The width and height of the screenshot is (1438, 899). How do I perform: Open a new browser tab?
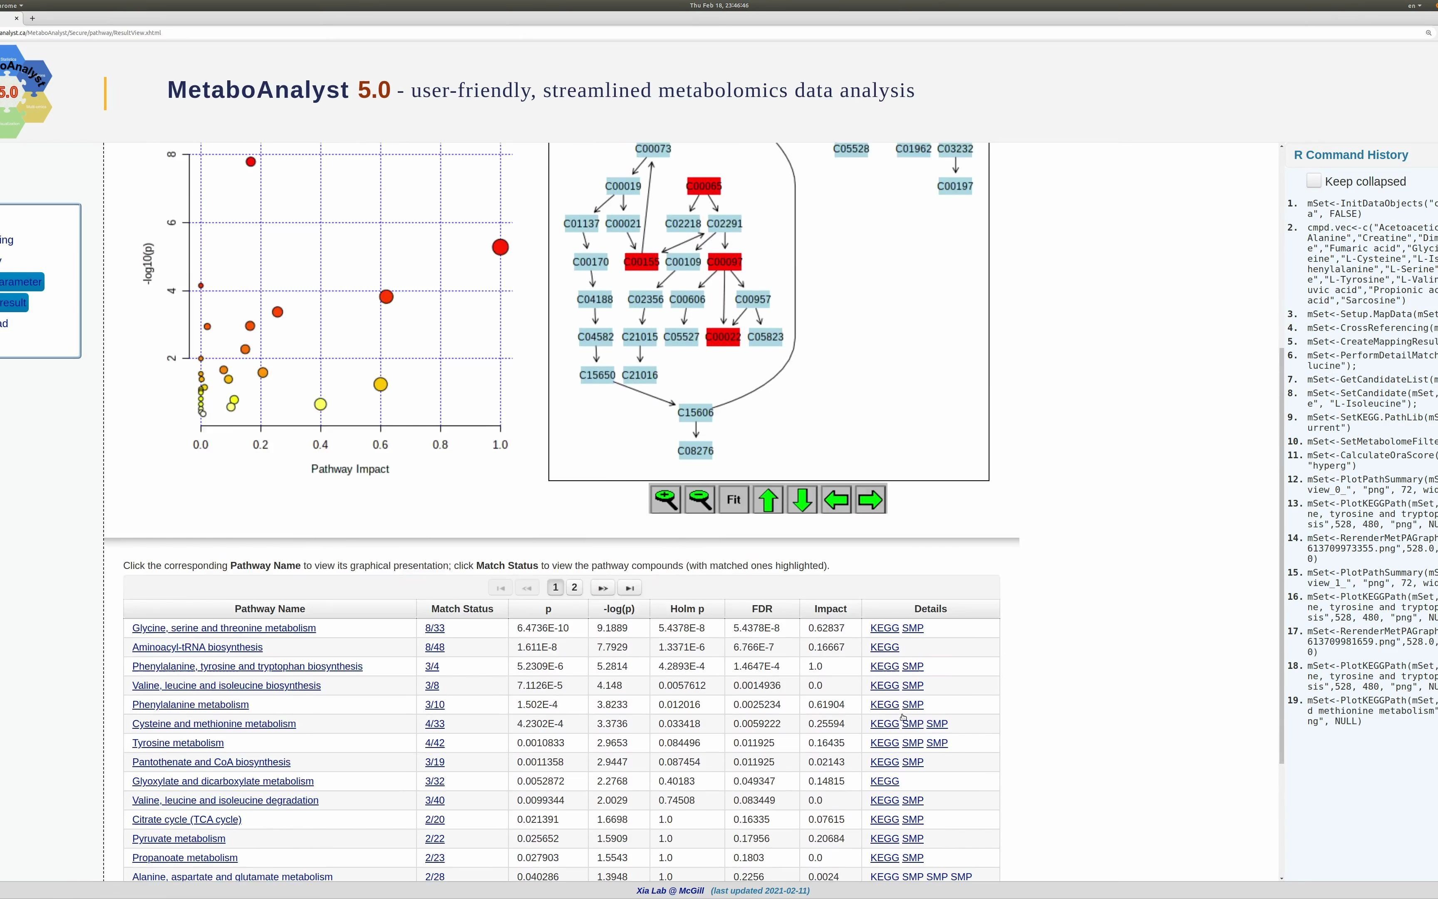point(33,18)
